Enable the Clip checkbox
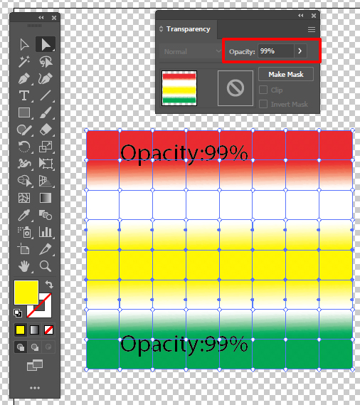The width and height of the screenshot is (360, 405). [x=263, y=90]
